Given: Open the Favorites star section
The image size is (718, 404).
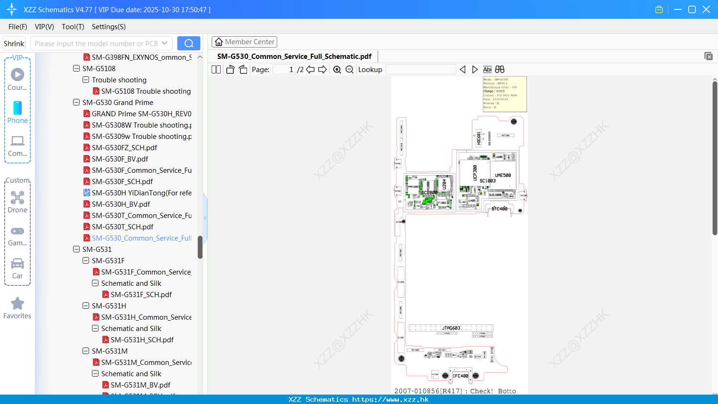Looking at the screenshot, I should pyautogui.click(x=17, y=308).
